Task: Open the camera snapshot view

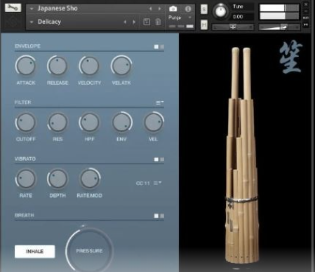Action: 173,8
